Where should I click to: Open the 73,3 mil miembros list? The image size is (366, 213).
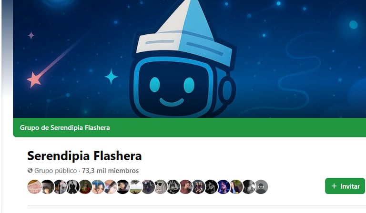pos(110,171)
